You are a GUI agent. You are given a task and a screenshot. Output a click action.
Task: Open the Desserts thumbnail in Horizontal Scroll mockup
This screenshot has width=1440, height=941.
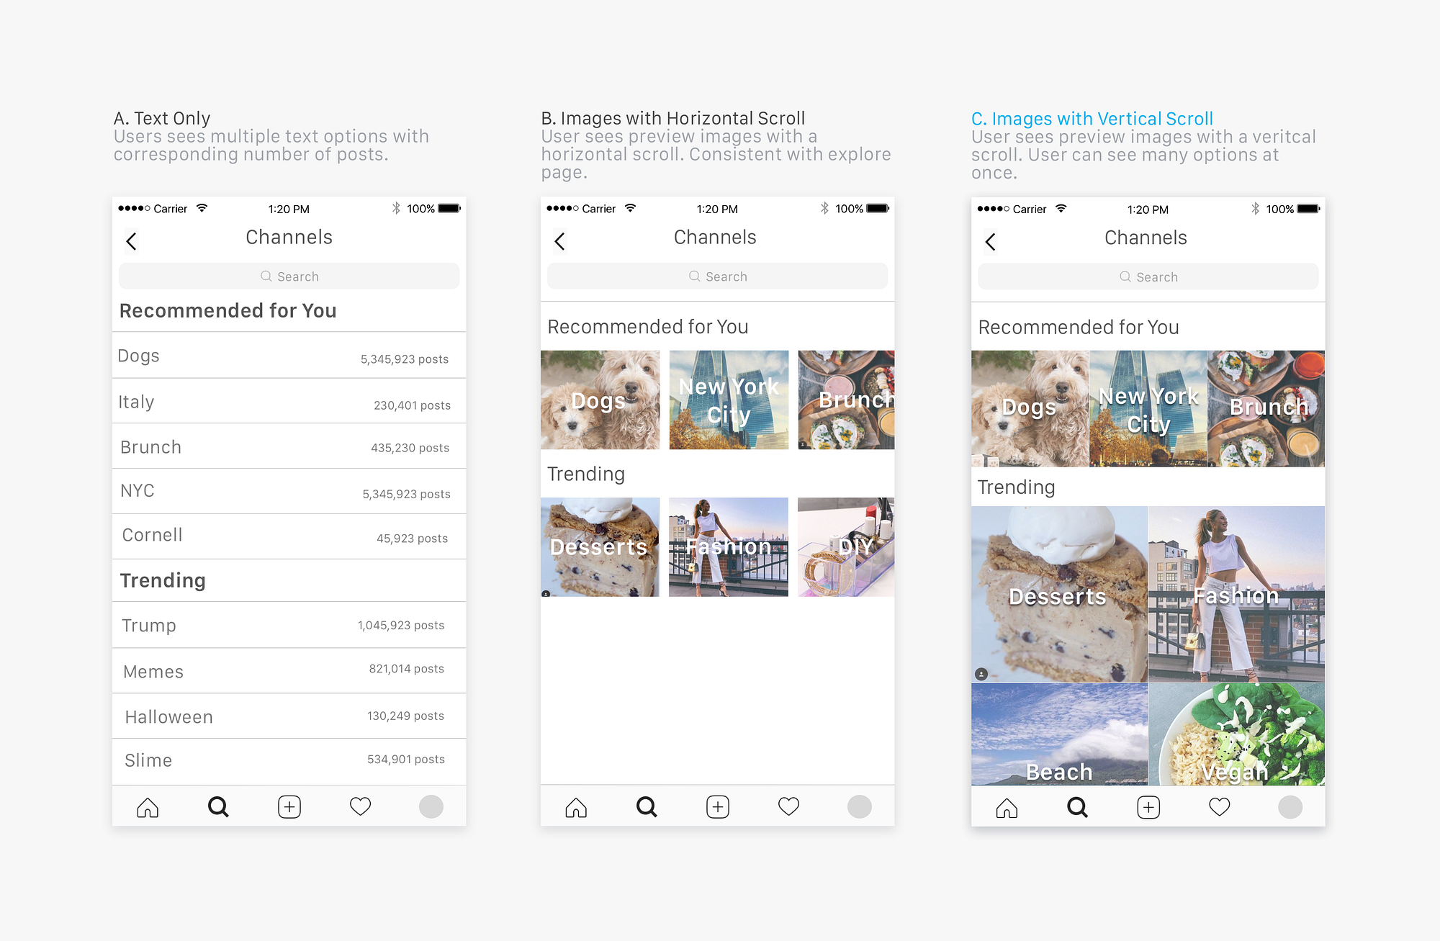click(600, 546)
